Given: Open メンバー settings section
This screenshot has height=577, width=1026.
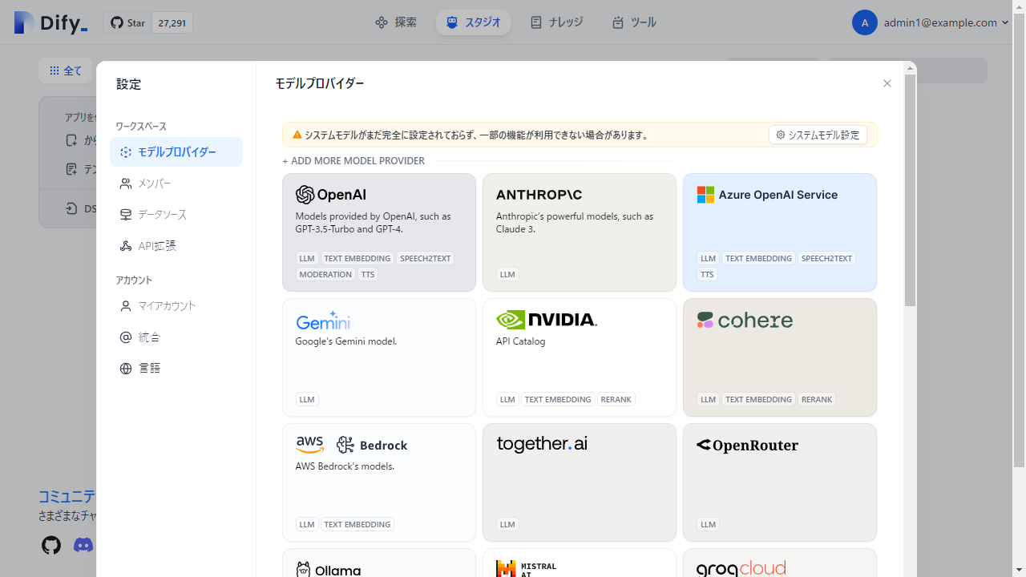Looking at the screenshot, I should coord(176,184).
